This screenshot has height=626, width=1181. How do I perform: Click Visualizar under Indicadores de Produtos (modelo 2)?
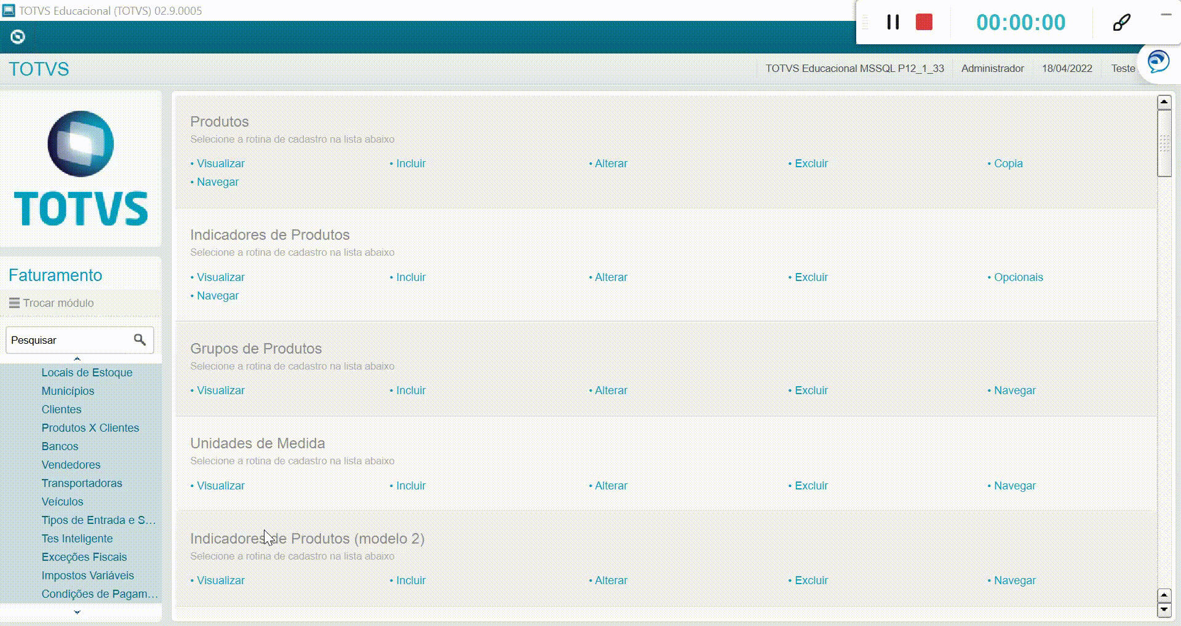[220, 580]
